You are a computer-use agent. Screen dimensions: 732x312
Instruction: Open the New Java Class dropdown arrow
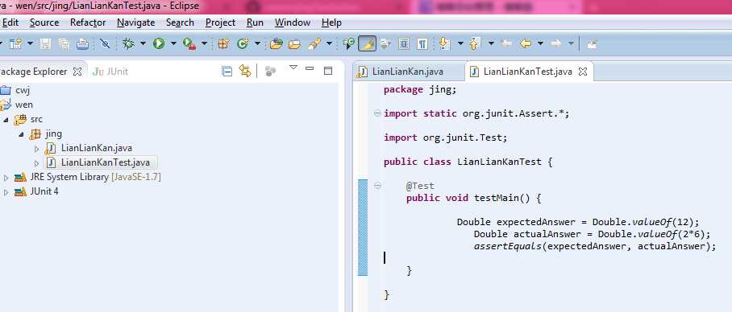click(257, 43)
